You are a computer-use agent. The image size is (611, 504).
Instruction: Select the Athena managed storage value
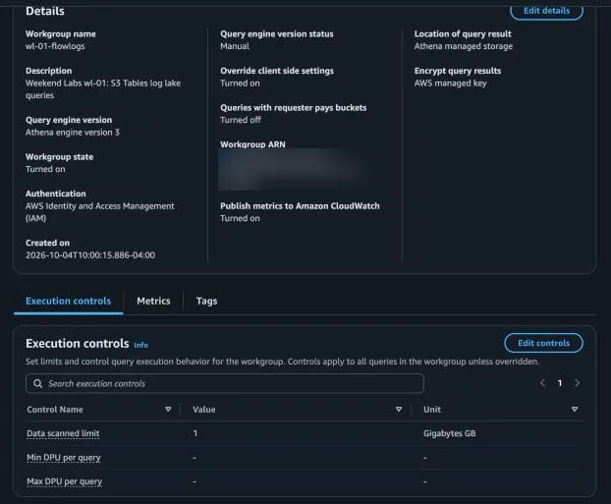pos(464,46)
